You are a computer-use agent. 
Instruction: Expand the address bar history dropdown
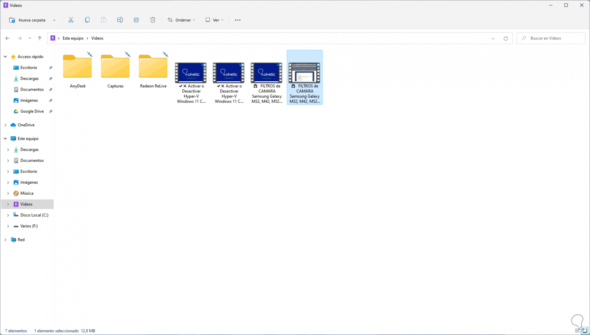click(x=493, y=38)
